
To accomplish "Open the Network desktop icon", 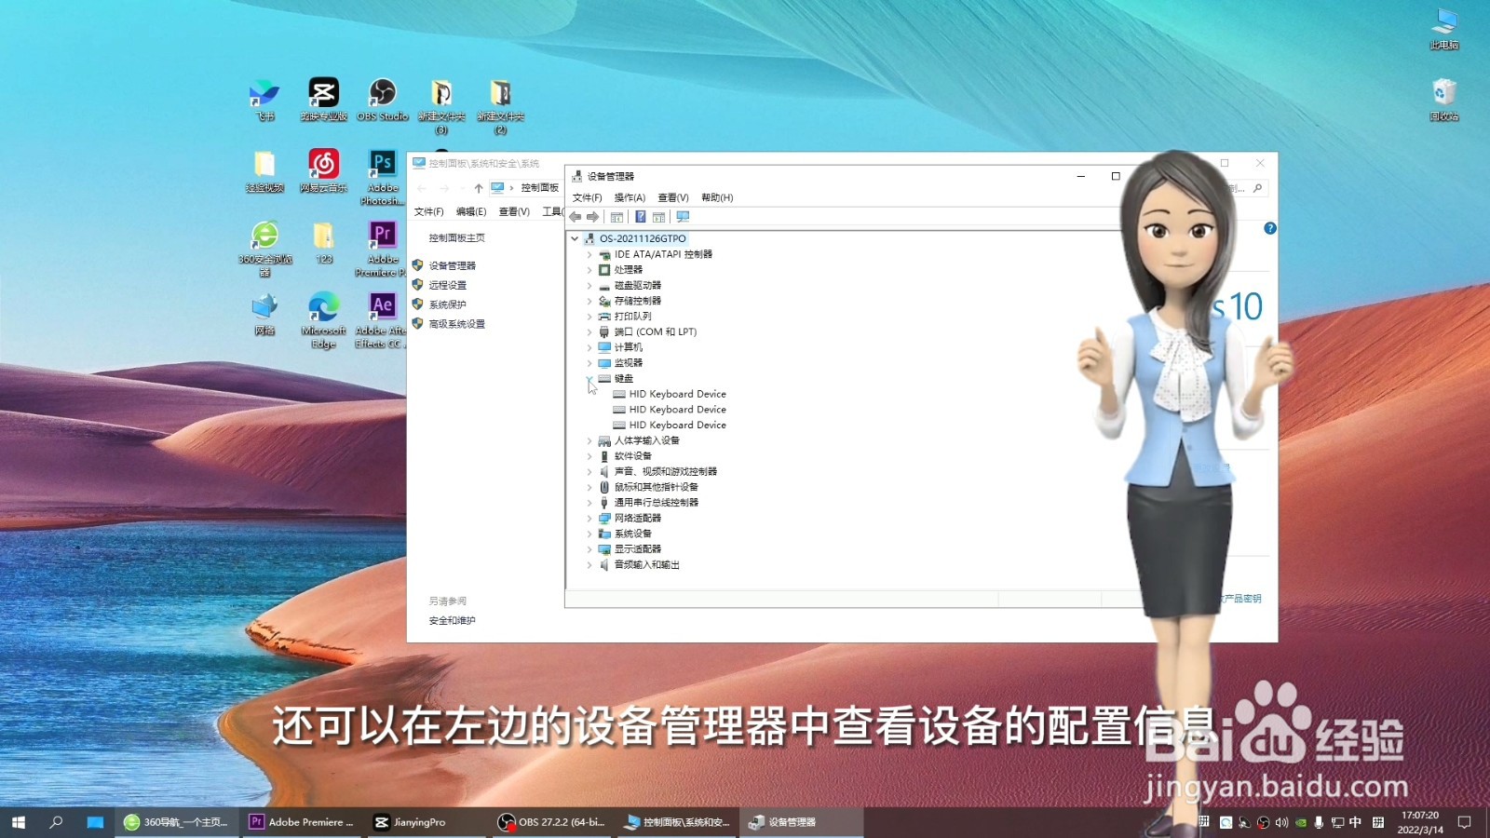I will 264,315.
